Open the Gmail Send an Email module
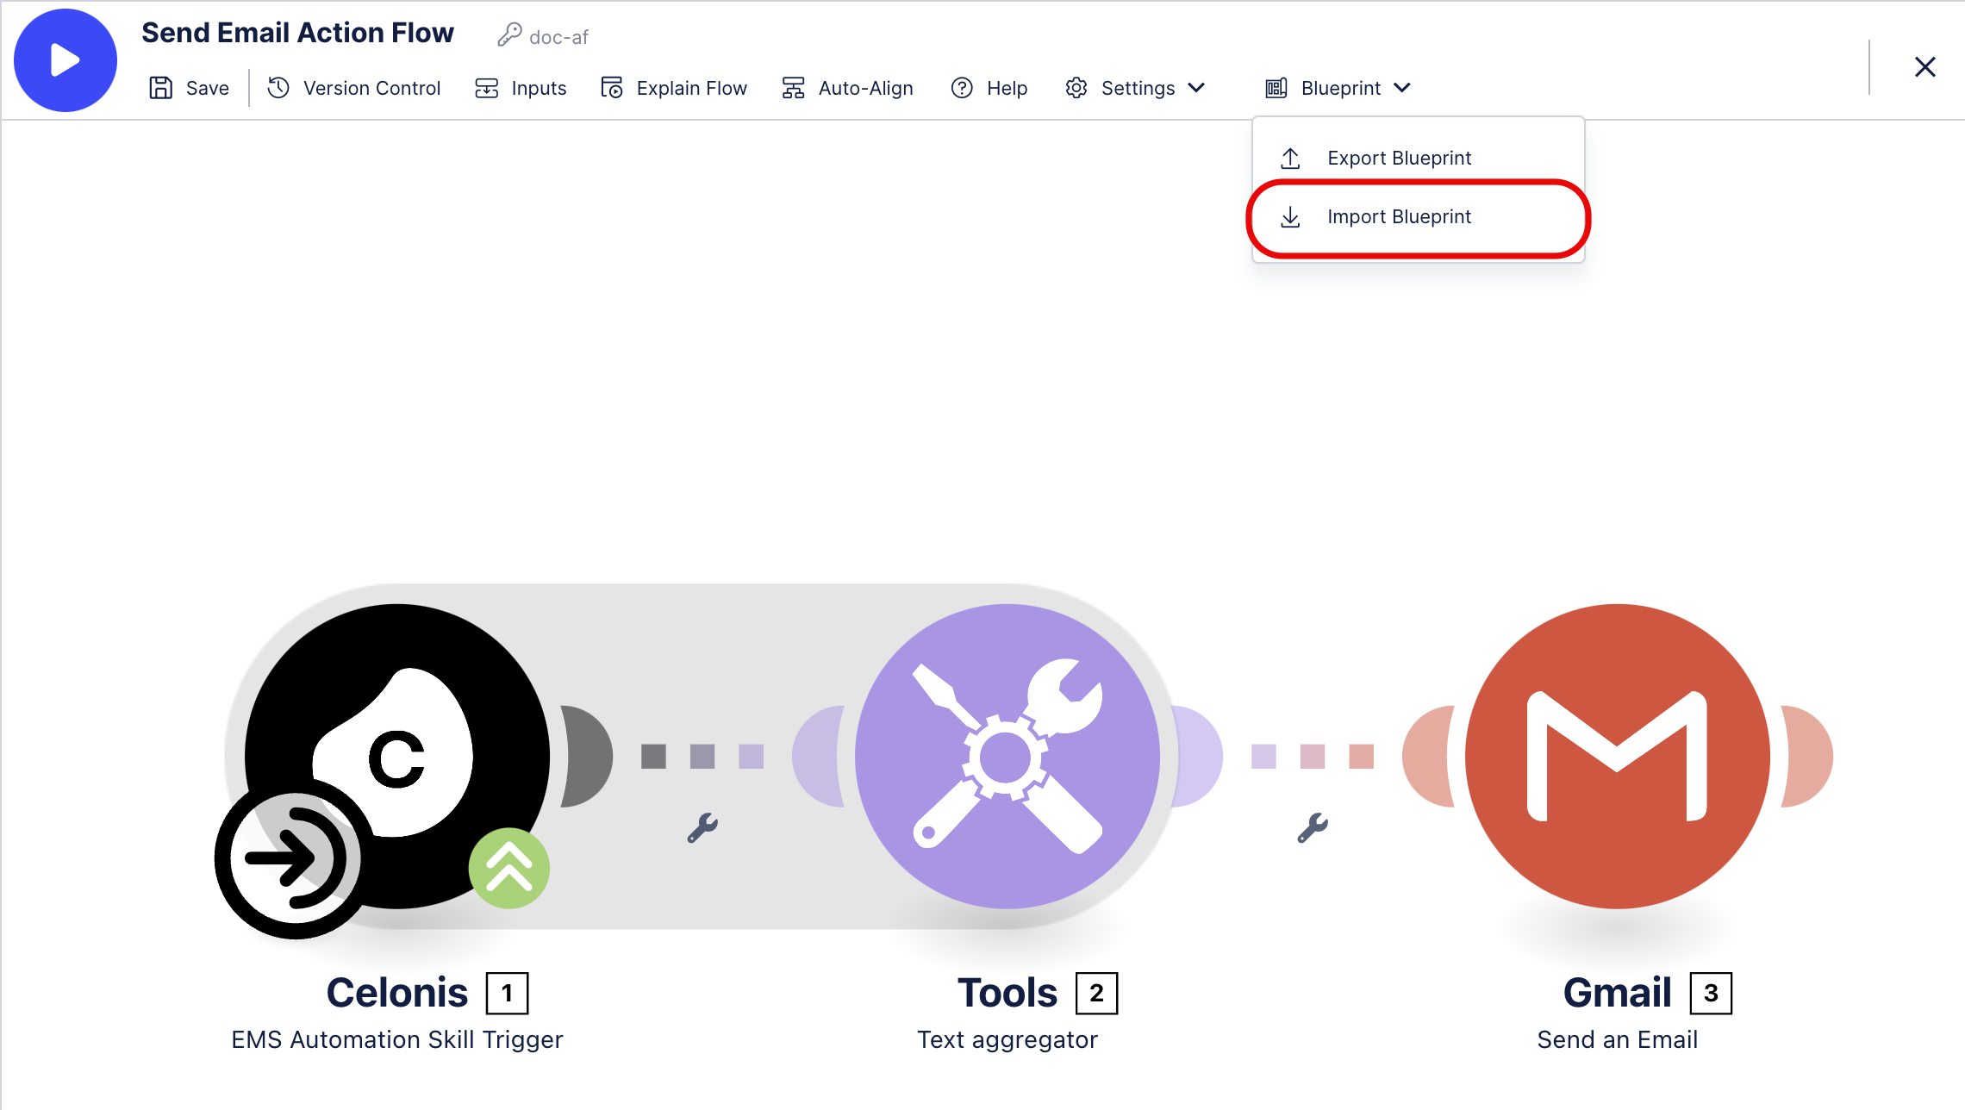The image size is (1965, 1110). [x=1618, y=756]
